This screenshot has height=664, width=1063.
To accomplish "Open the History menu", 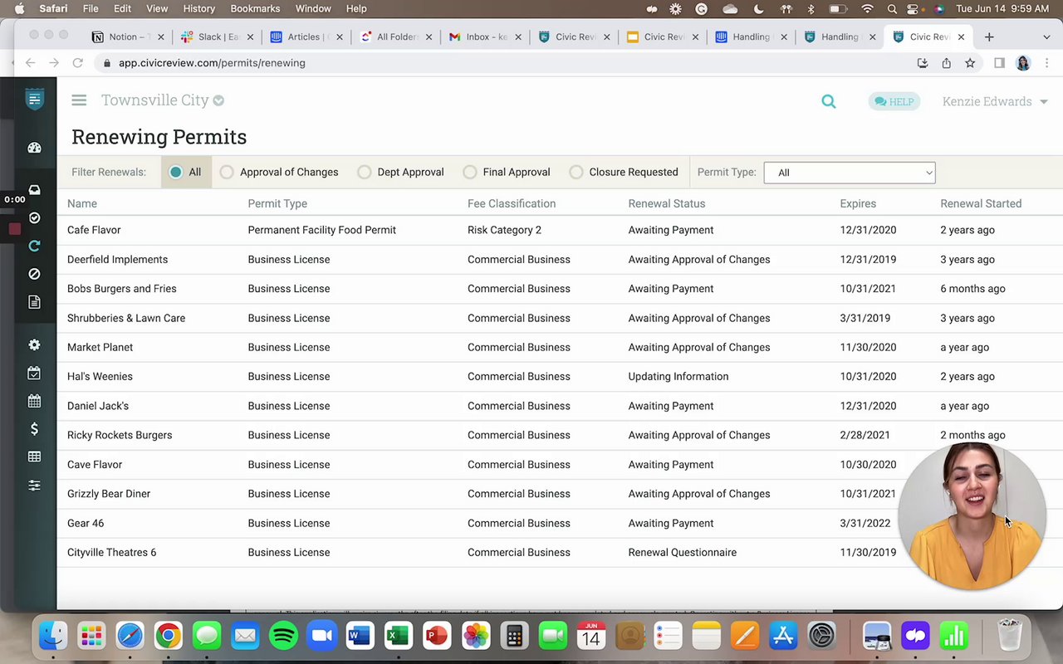I will [x=198, y=8].
